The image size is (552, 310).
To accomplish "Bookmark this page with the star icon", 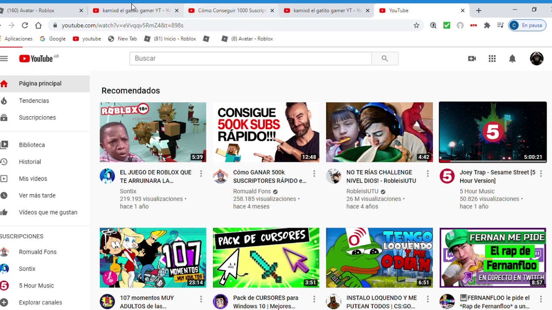I will pos(416,25).
